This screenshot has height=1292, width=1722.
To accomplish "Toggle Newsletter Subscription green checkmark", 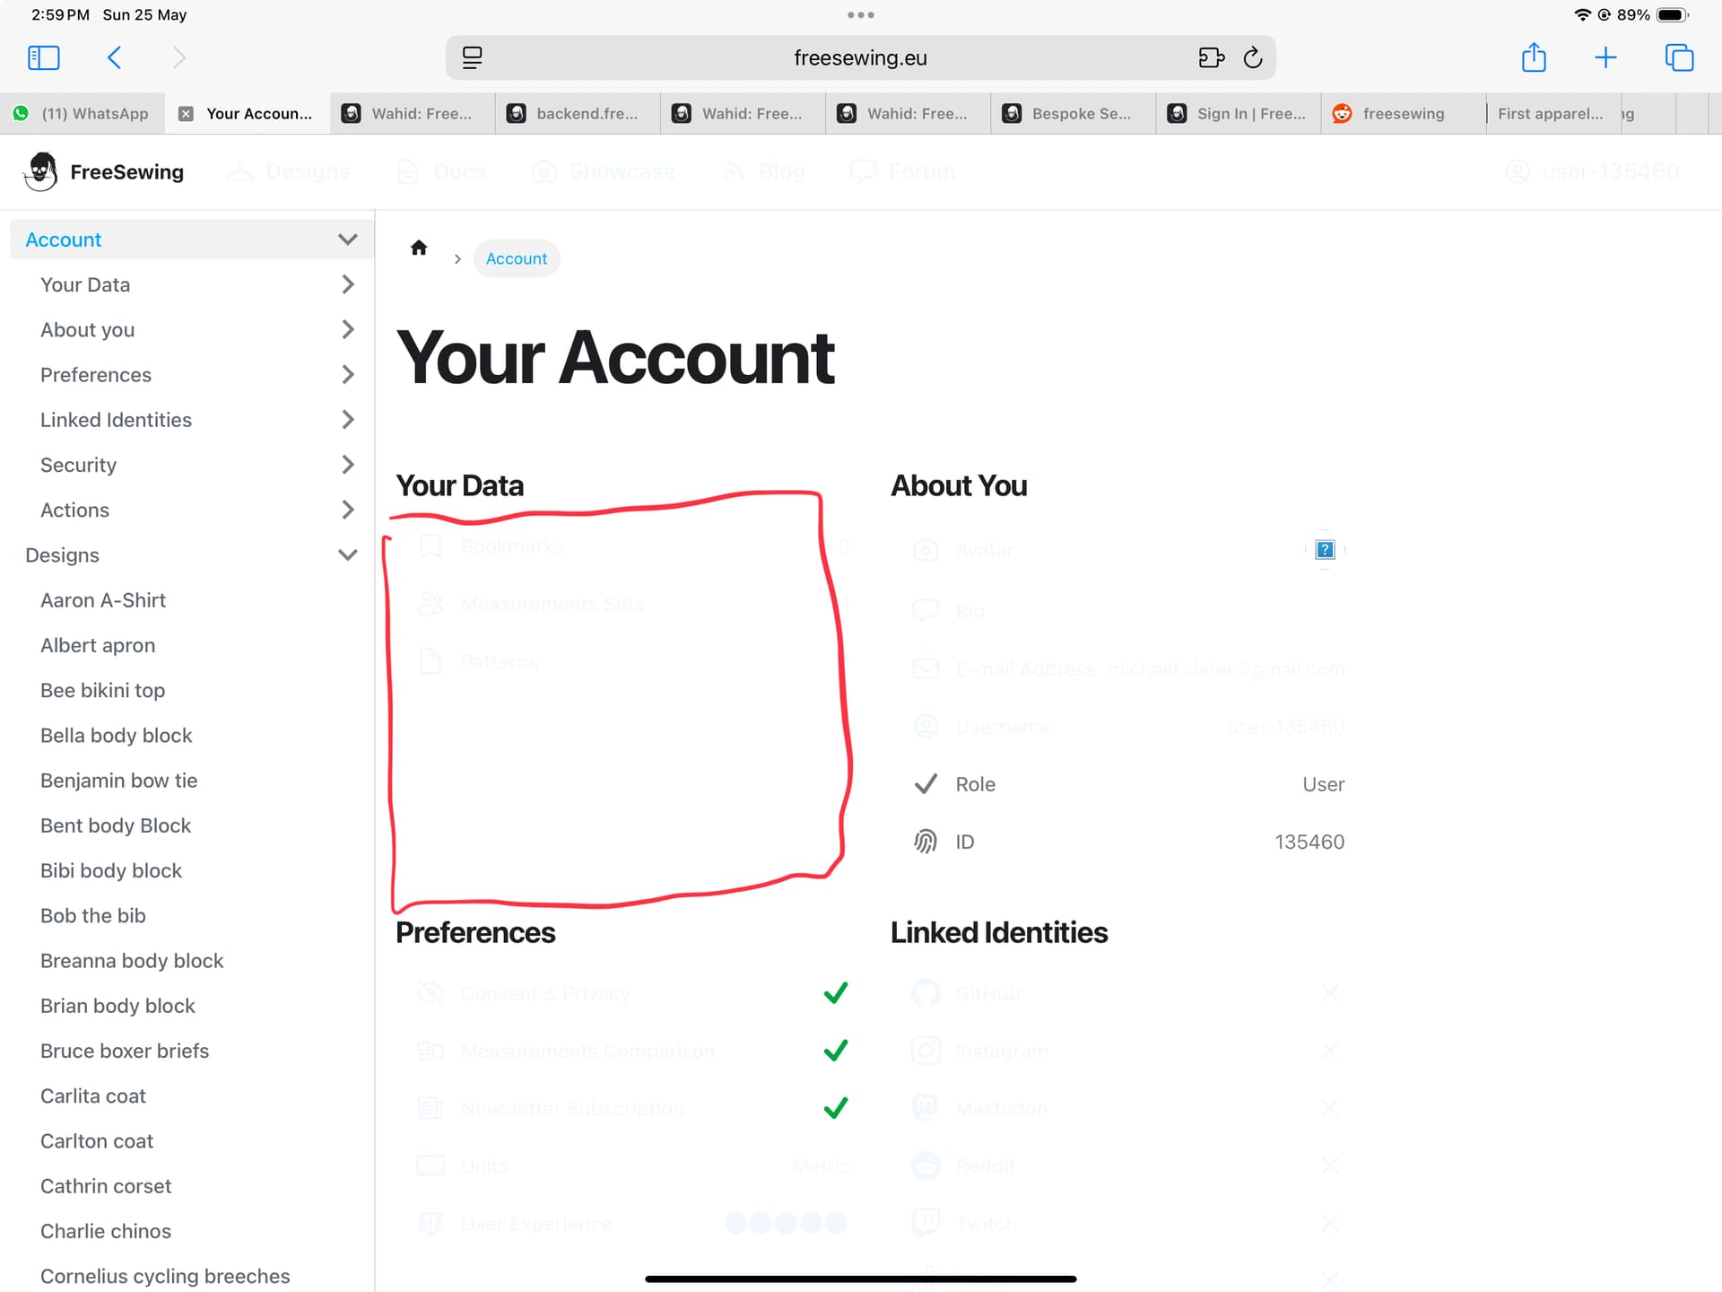I will pos(835,1109).
